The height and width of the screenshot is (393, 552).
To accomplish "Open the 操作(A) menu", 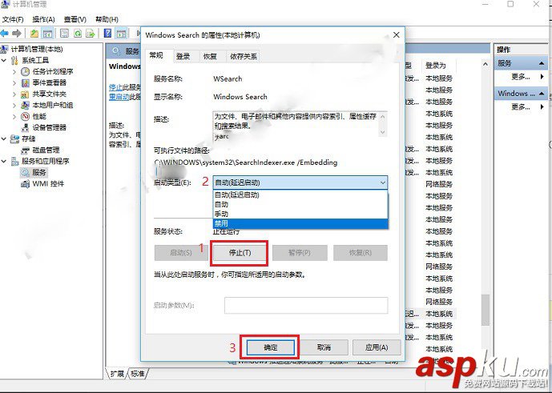I will 43,19.
